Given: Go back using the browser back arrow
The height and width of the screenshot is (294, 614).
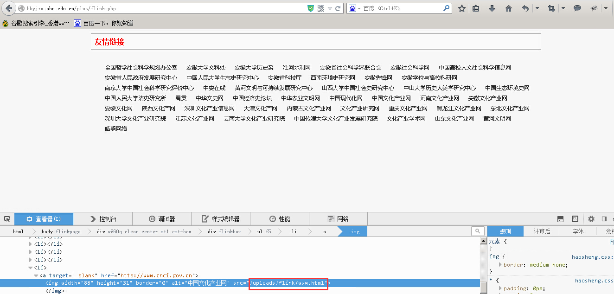Looking at the screenshot, I should pyautogui.click(x=8, y=8).
